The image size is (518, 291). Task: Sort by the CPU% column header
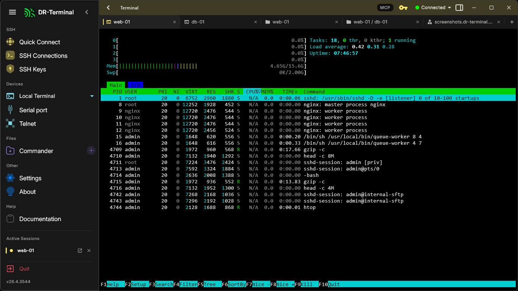pyautogui.click(x=252, y=91)
